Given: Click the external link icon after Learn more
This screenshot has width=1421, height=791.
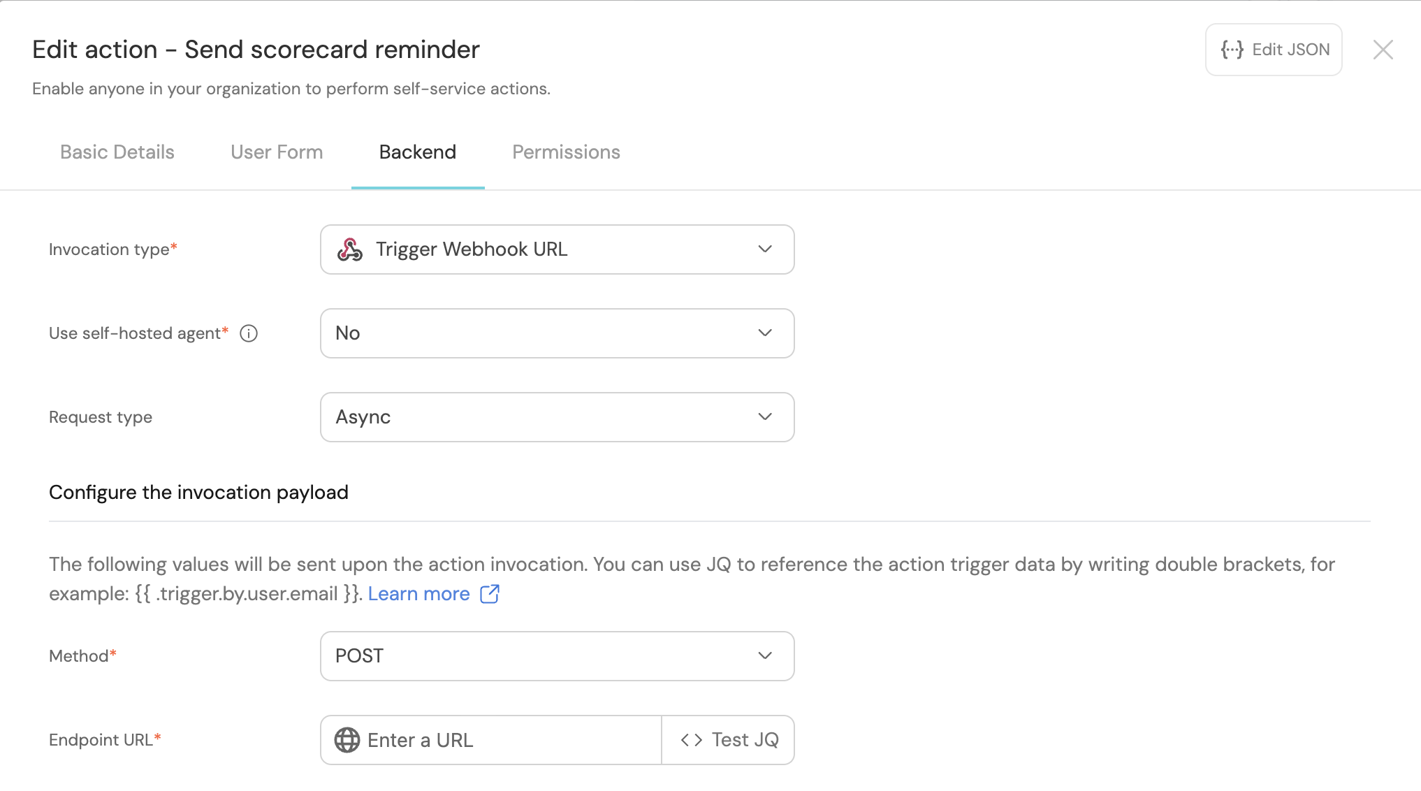Looking at the screenshot, I should [490, 594].
